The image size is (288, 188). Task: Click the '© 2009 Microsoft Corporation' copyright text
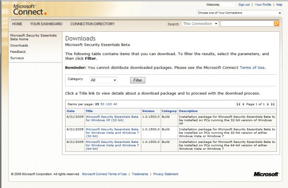pyautogui.click(x=45, y=174)
